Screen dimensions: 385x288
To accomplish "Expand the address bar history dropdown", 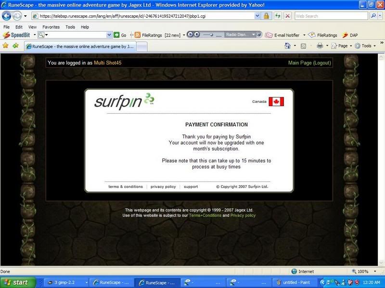I will (257, 16).
